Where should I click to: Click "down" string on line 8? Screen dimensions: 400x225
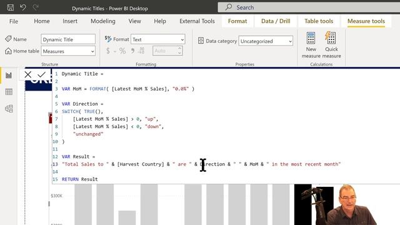tap(154, 126)
